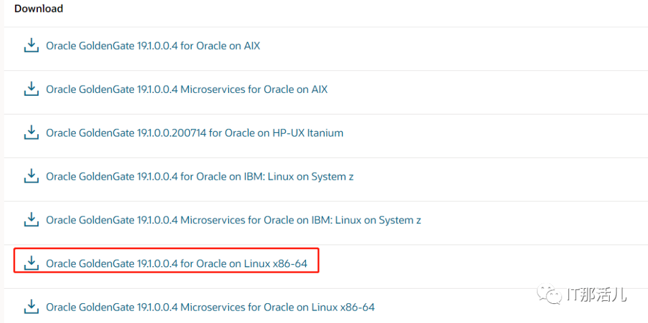Click download icon for Oracle on Linux x86-64
Viewport: 648px width, 323px height.
pos(31,263)
